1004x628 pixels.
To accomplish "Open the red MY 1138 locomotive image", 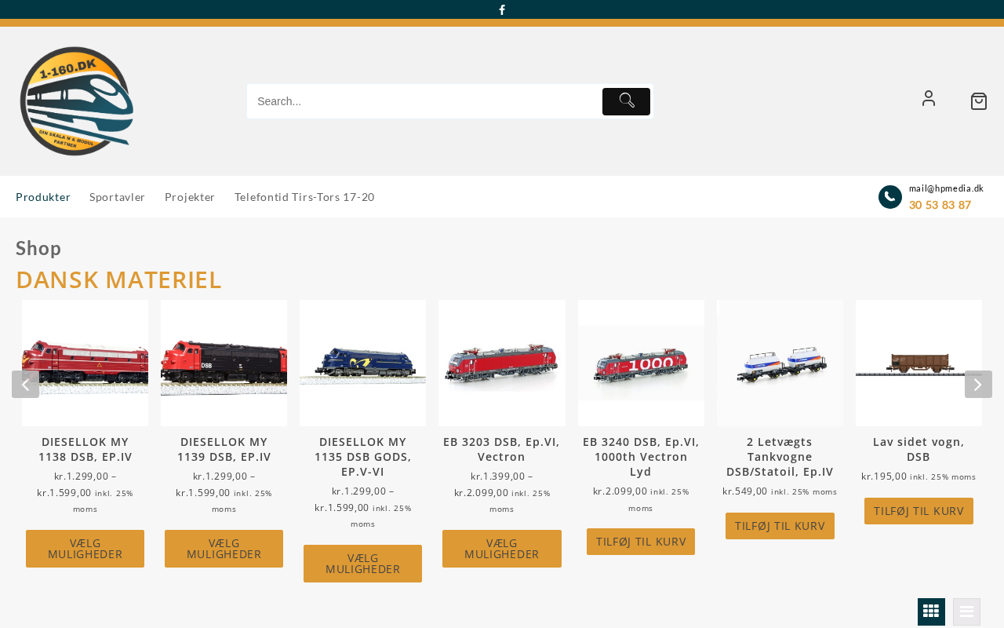I will tap(85, 363).
